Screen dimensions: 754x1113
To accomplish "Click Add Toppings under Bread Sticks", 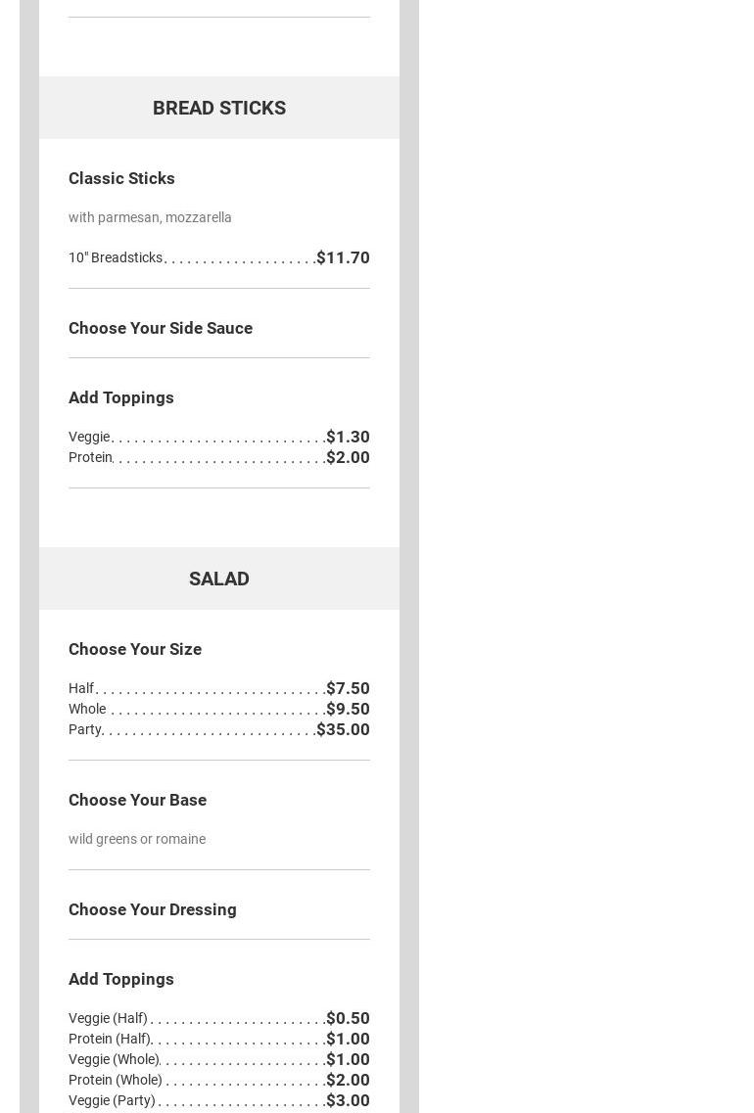I will point(121,397).
